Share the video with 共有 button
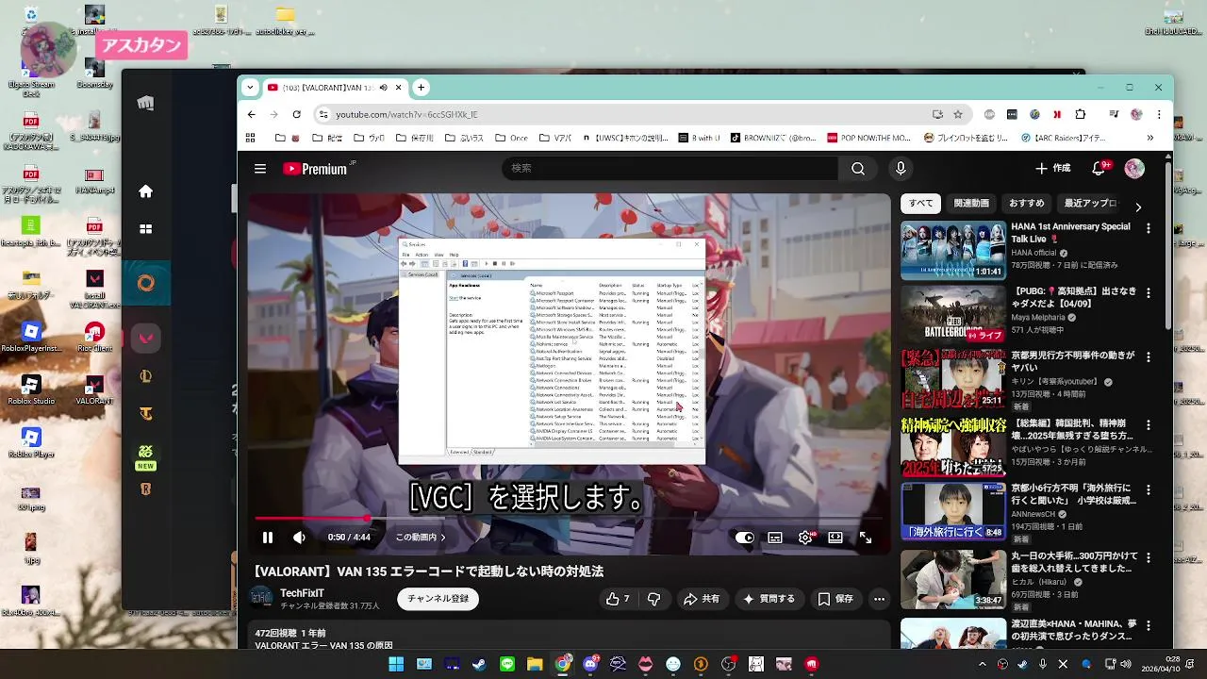Image resolution: width=1207 pixels, height=679 pixels. click(702, 599)
